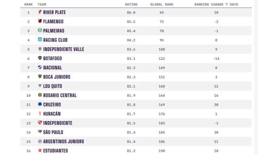Click the São Paulo crest icon
The image size is (276, 155).
(x=40, y=132)
